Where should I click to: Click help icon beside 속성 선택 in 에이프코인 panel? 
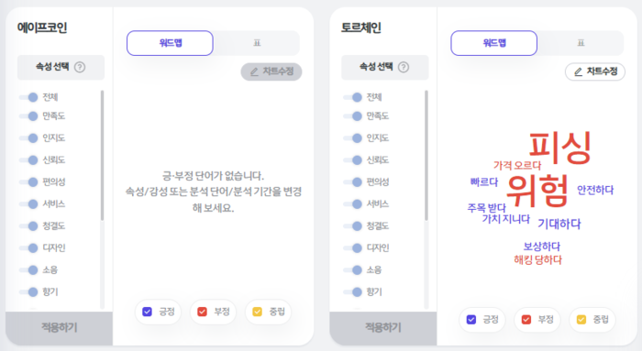80,67
